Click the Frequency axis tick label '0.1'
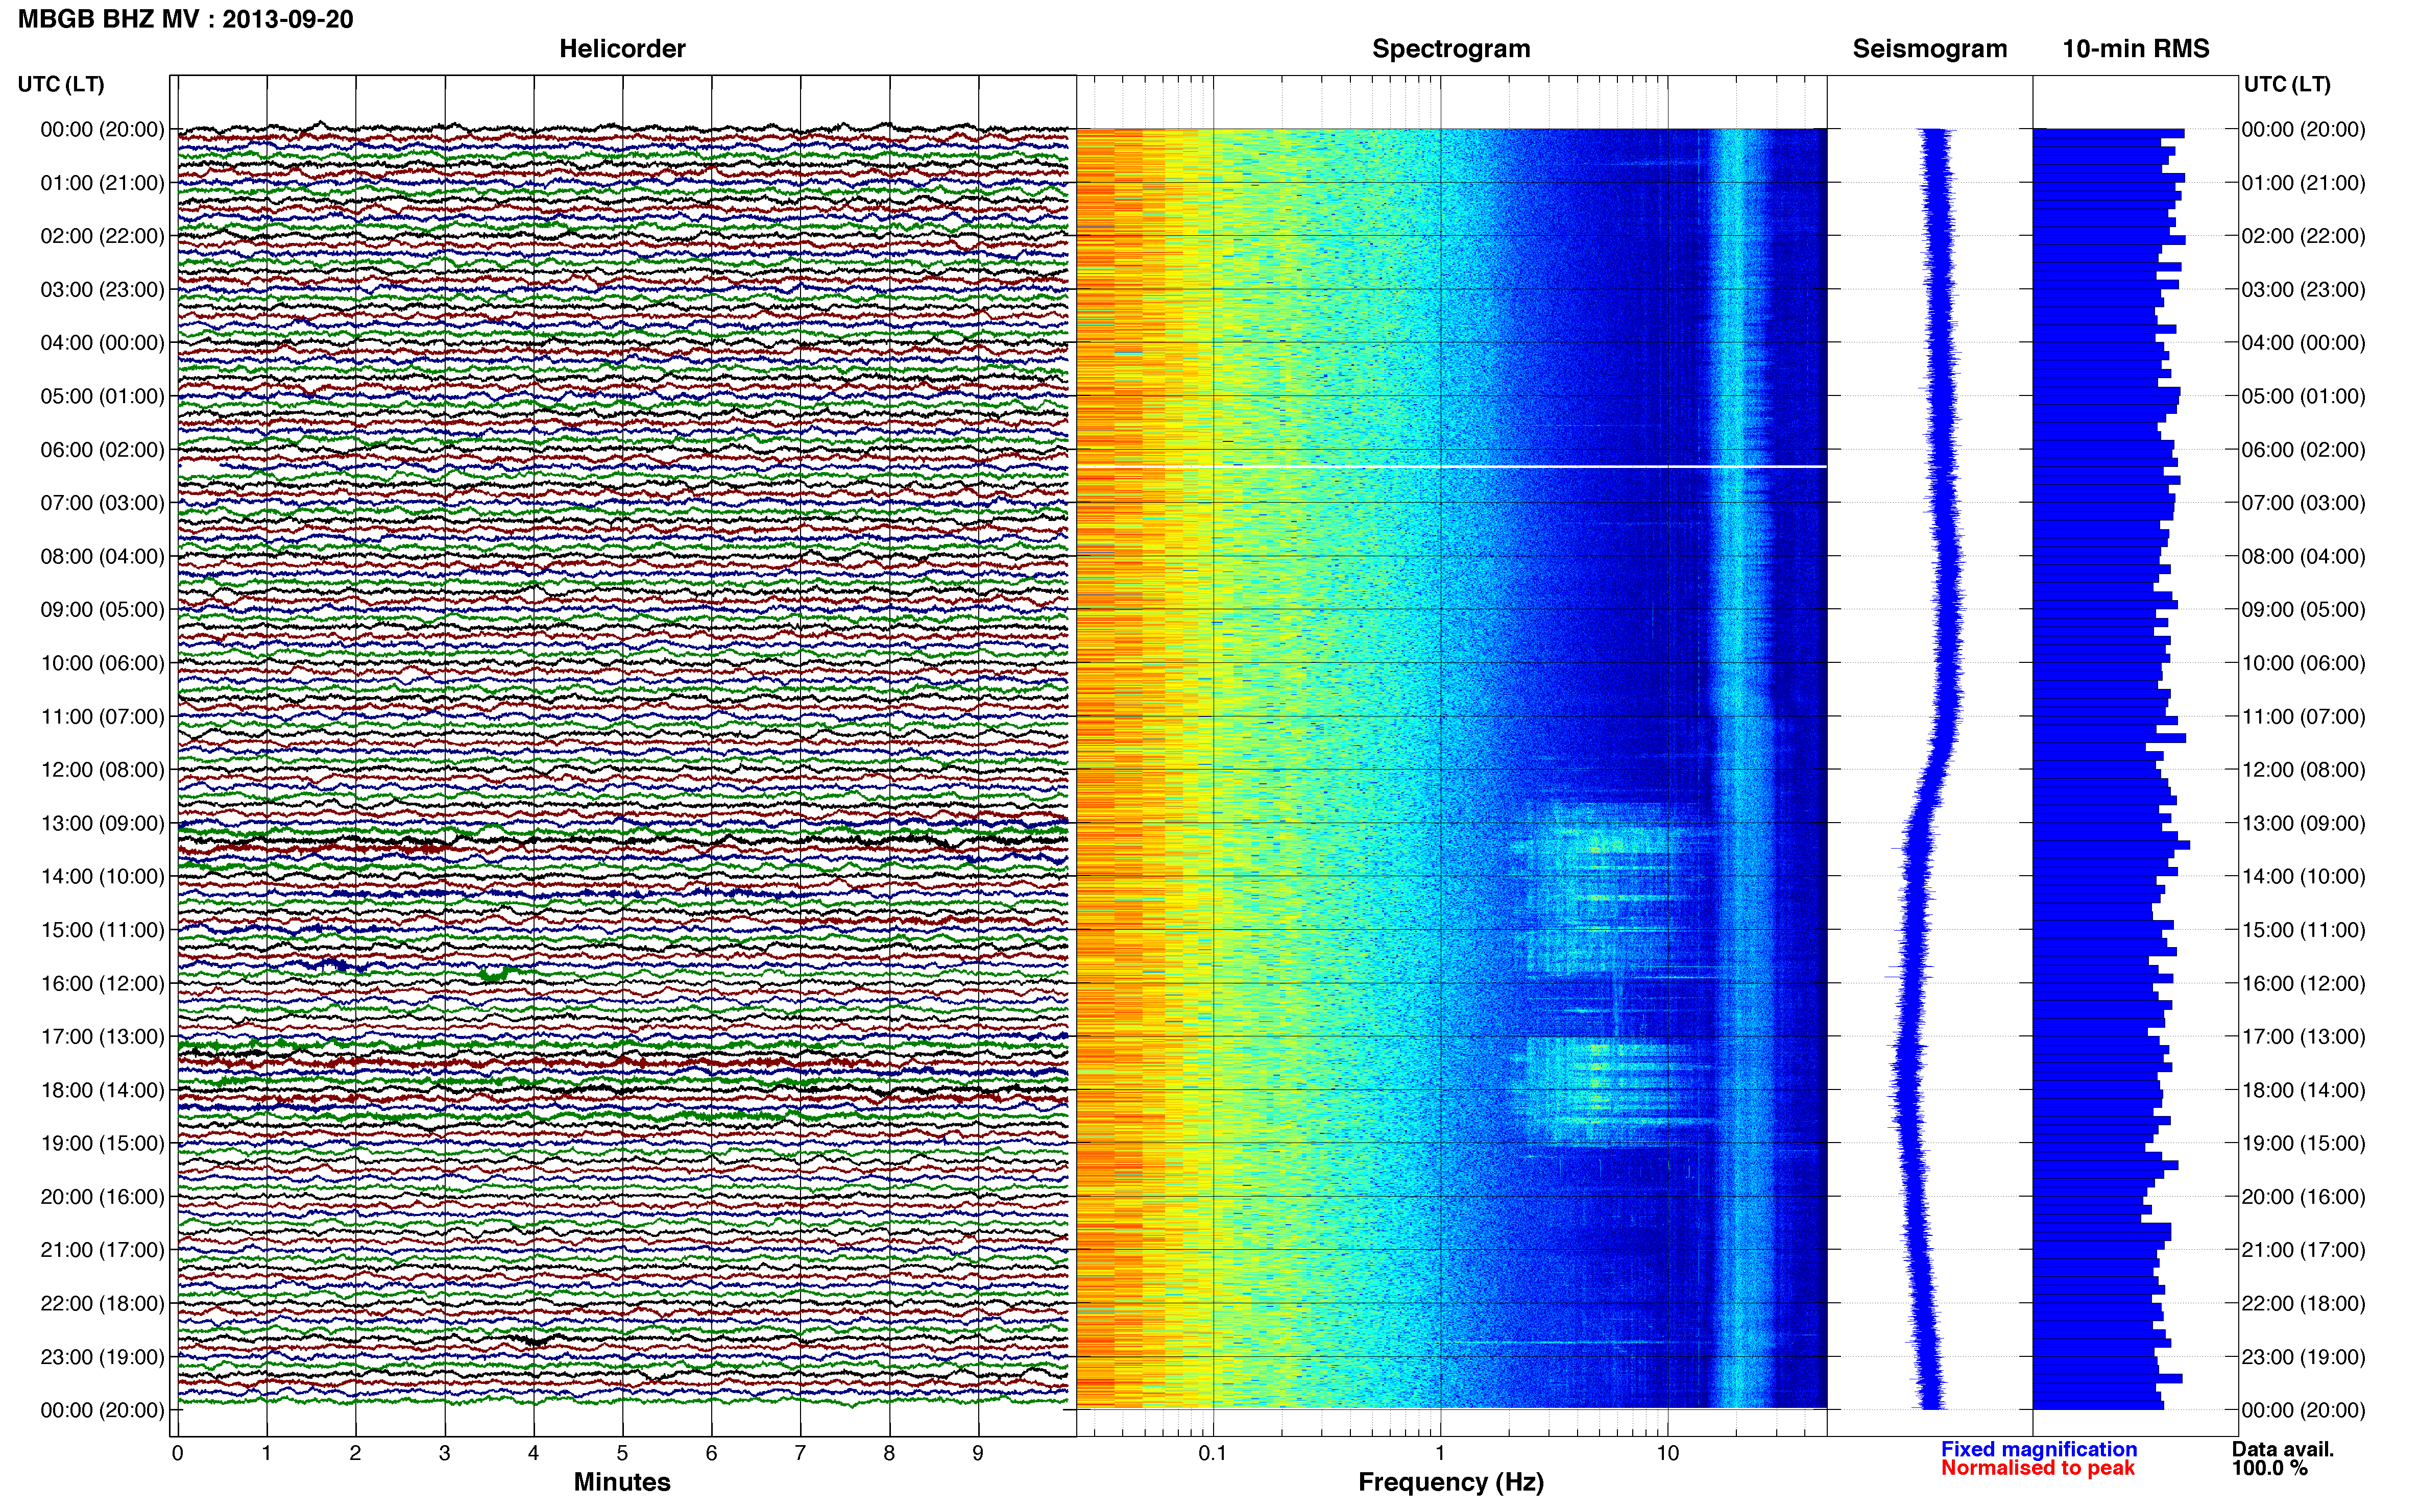This screenshot has width=2420, height=1512. [x=1213, y=1453]
